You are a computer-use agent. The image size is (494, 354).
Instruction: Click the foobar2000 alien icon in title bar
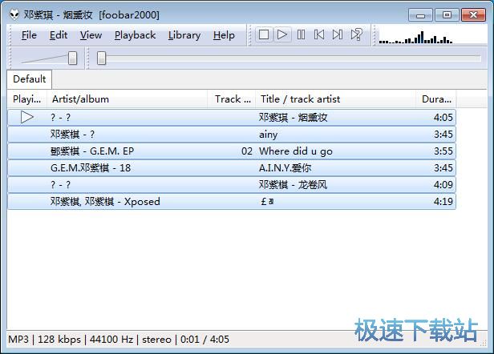(14, 14)
